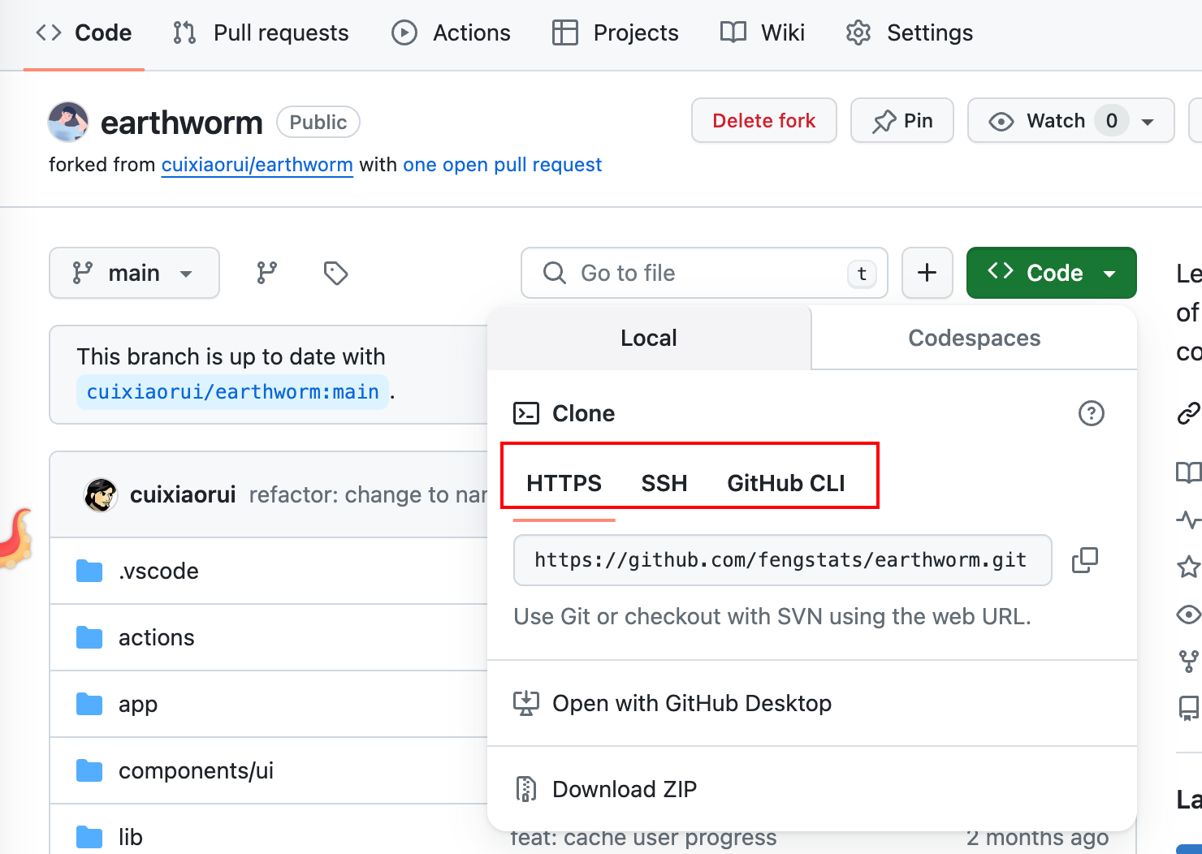Click the clone help question mark icon
The height and width of the screenshot is (854, 1202).
click(1091, 413)
